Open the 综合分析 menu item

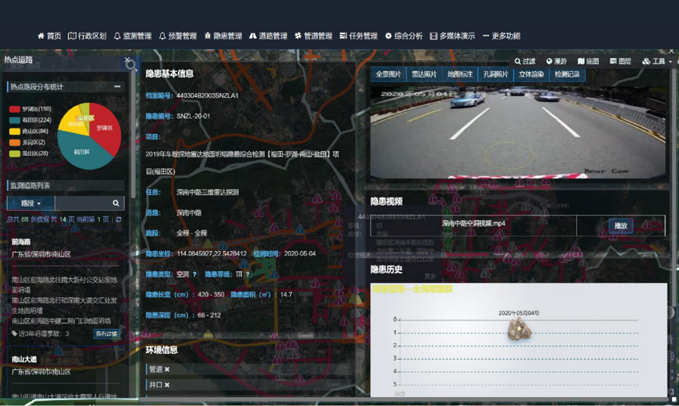tap(404, 36)
